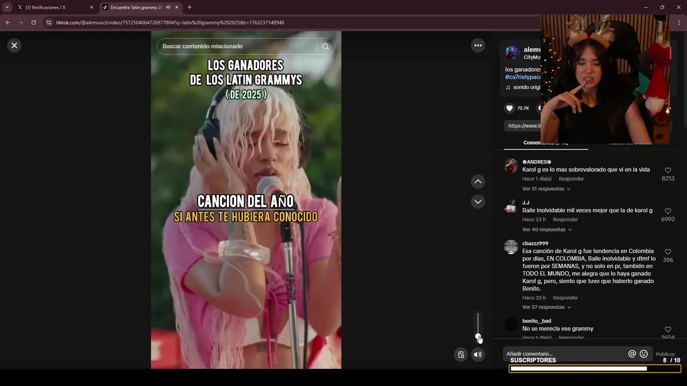Click the J.J username
687x386 pixels.
(526, 203)
